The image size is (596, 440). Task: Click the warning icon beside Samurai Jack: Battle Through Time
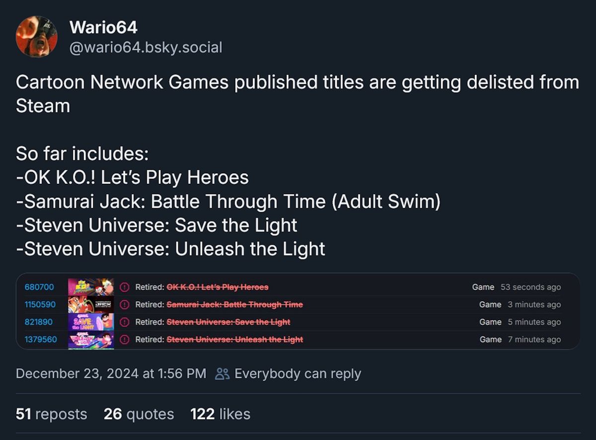(x=123, y=304)
